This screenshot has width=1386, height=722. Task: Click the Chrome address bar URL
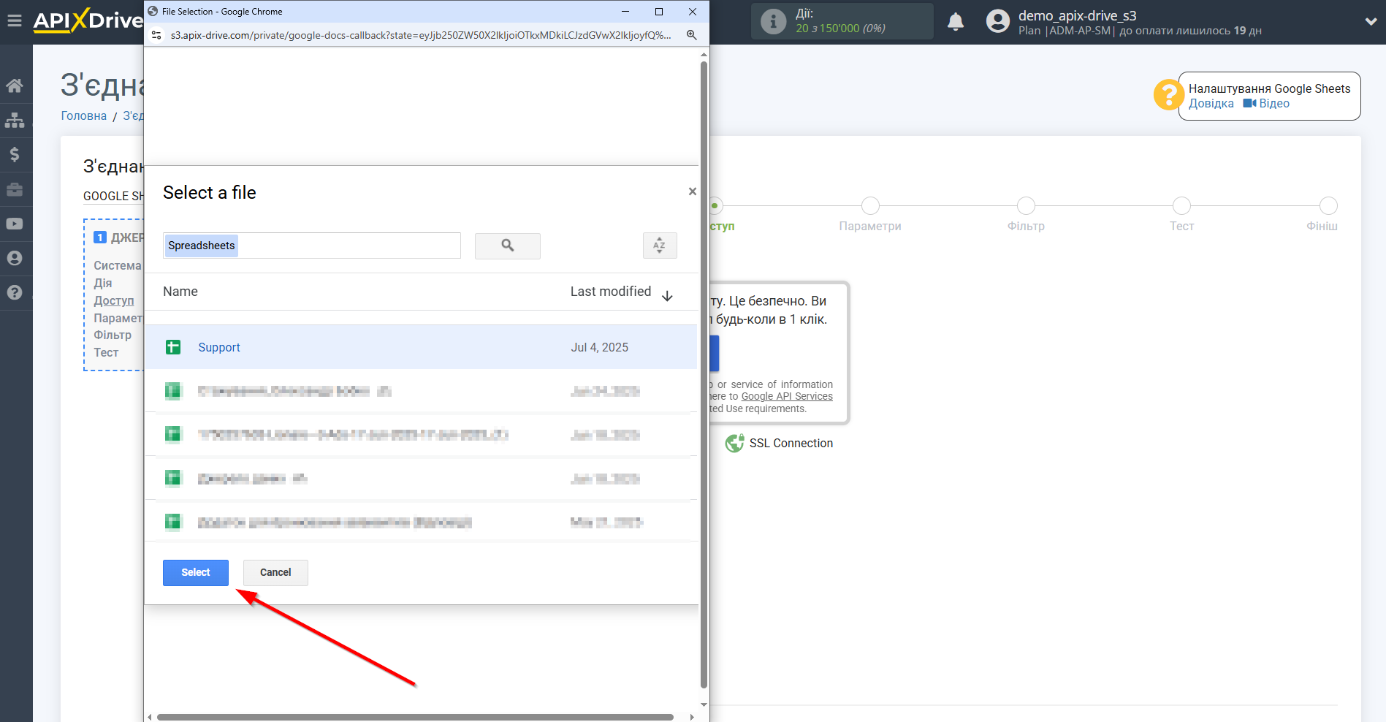click(421, 35)
